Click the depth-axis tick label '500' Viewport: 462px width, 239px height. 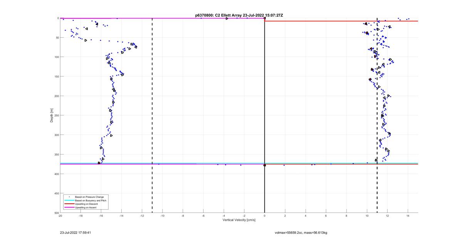[x=56, y=213]
